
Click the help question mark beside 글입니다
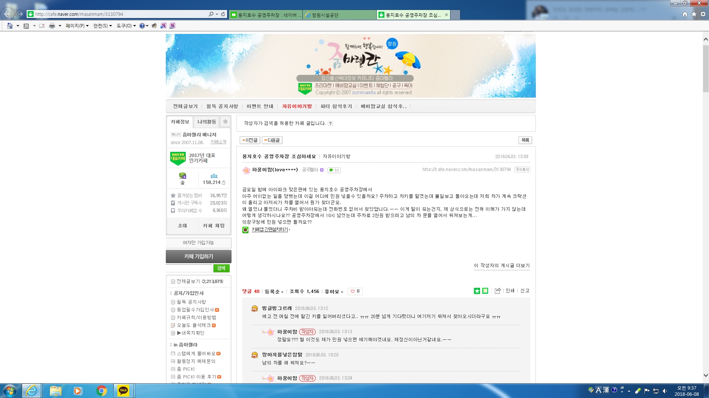[330, 123]
